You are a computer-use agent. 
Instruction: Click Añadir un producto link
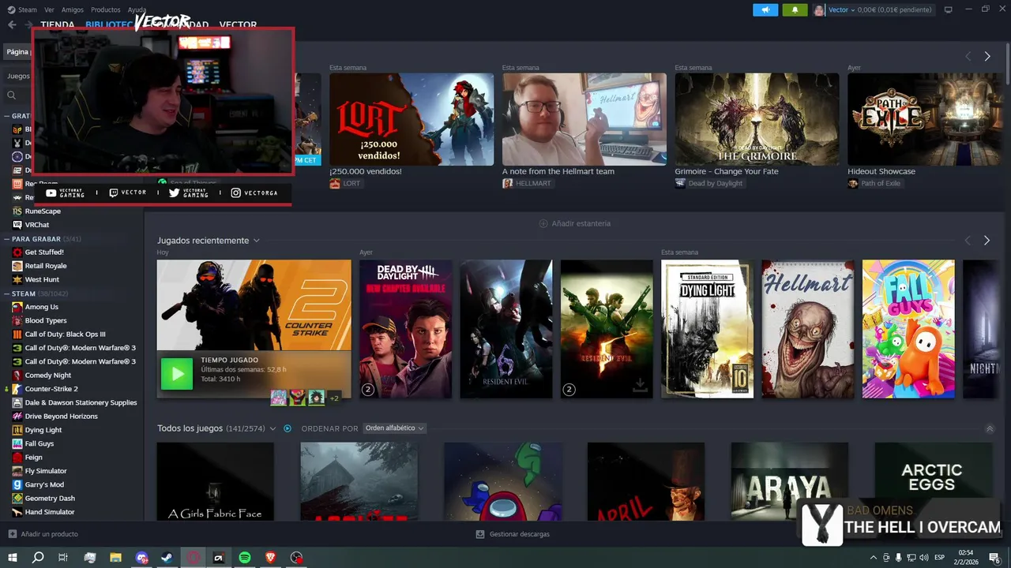point(50,534)
